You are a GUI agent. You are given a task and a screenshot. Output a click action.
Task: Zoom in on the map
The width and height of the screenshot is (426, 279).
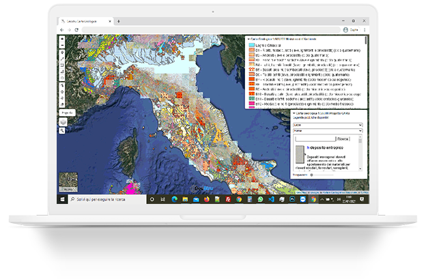tap(63, 40)
